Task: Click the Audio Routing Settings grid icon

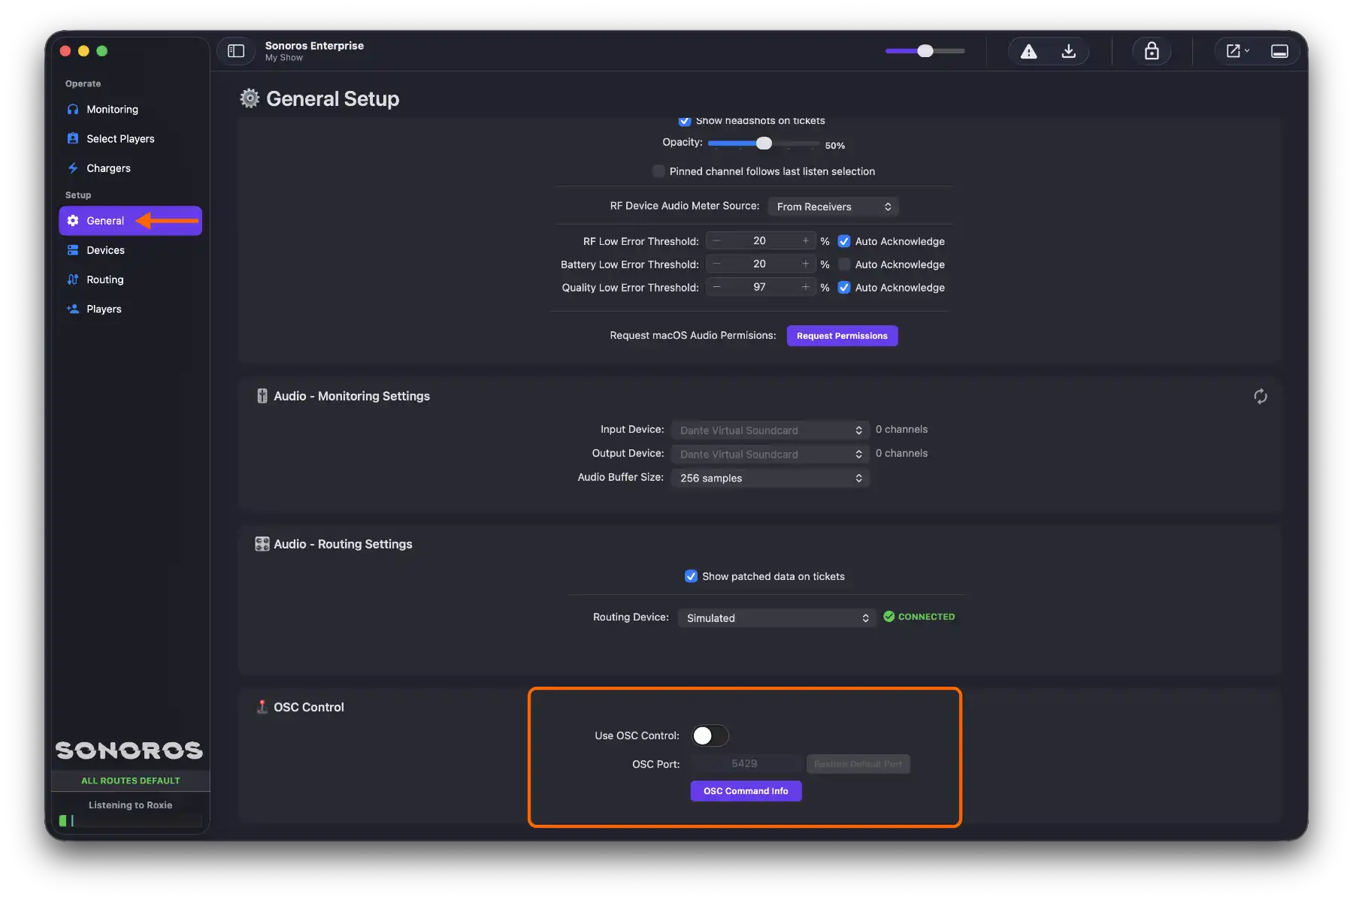Action: point(262,544)
